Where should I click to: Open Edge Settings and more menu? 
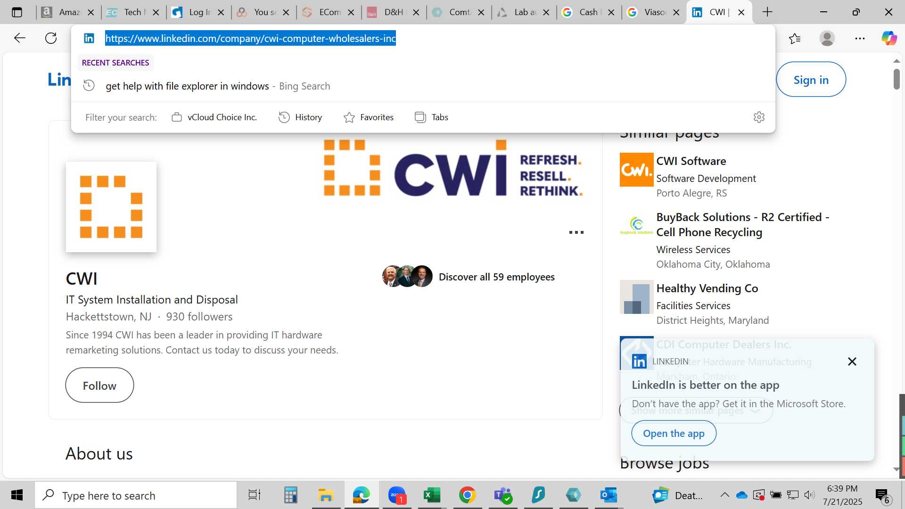click(x=860, y=38)
